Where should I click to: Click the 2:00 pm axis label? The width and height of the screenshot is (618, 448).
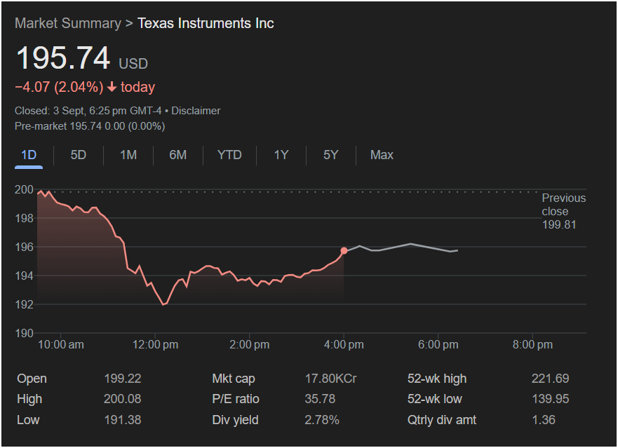point(250,345)
